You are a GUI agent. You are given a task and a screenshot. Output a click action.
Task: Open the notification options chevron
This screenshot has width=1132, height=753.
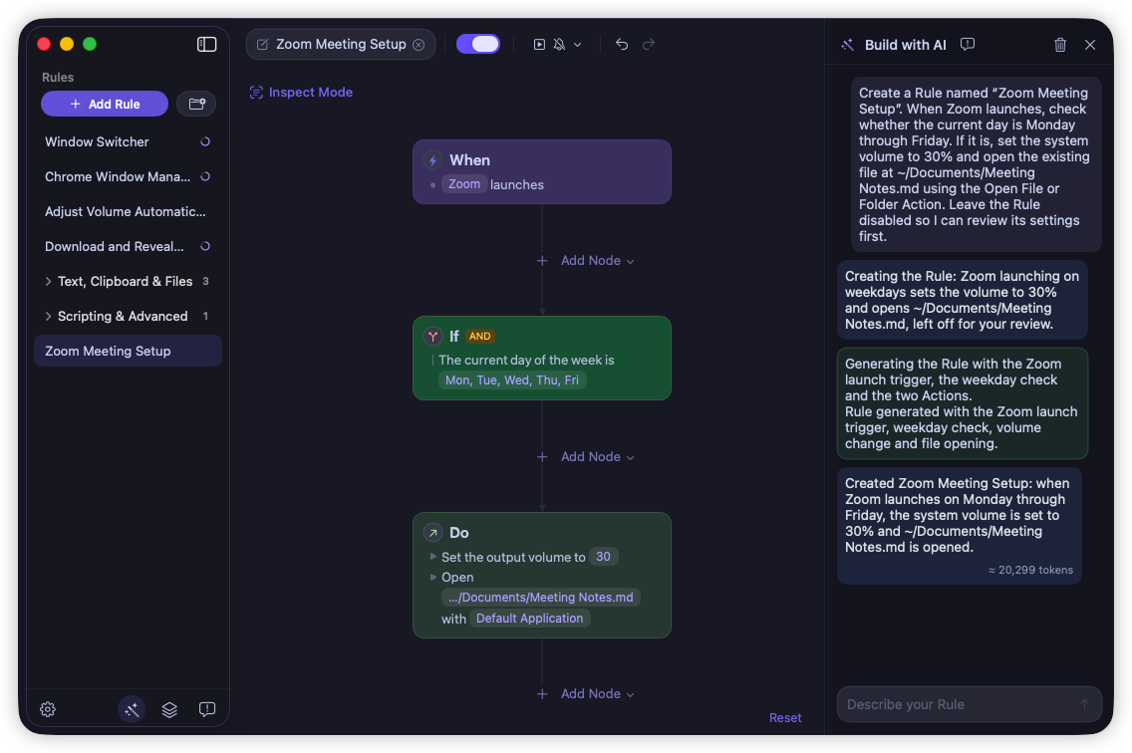pyautogui.click(x=578, y=45)
